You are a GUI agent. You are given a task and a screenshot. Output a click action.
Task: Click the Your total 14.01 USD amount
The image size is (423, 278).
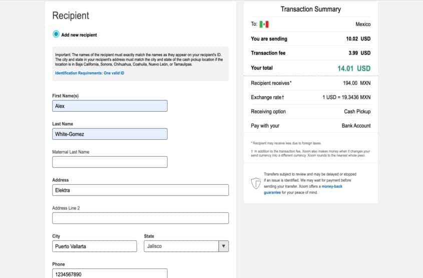(354, 68)
